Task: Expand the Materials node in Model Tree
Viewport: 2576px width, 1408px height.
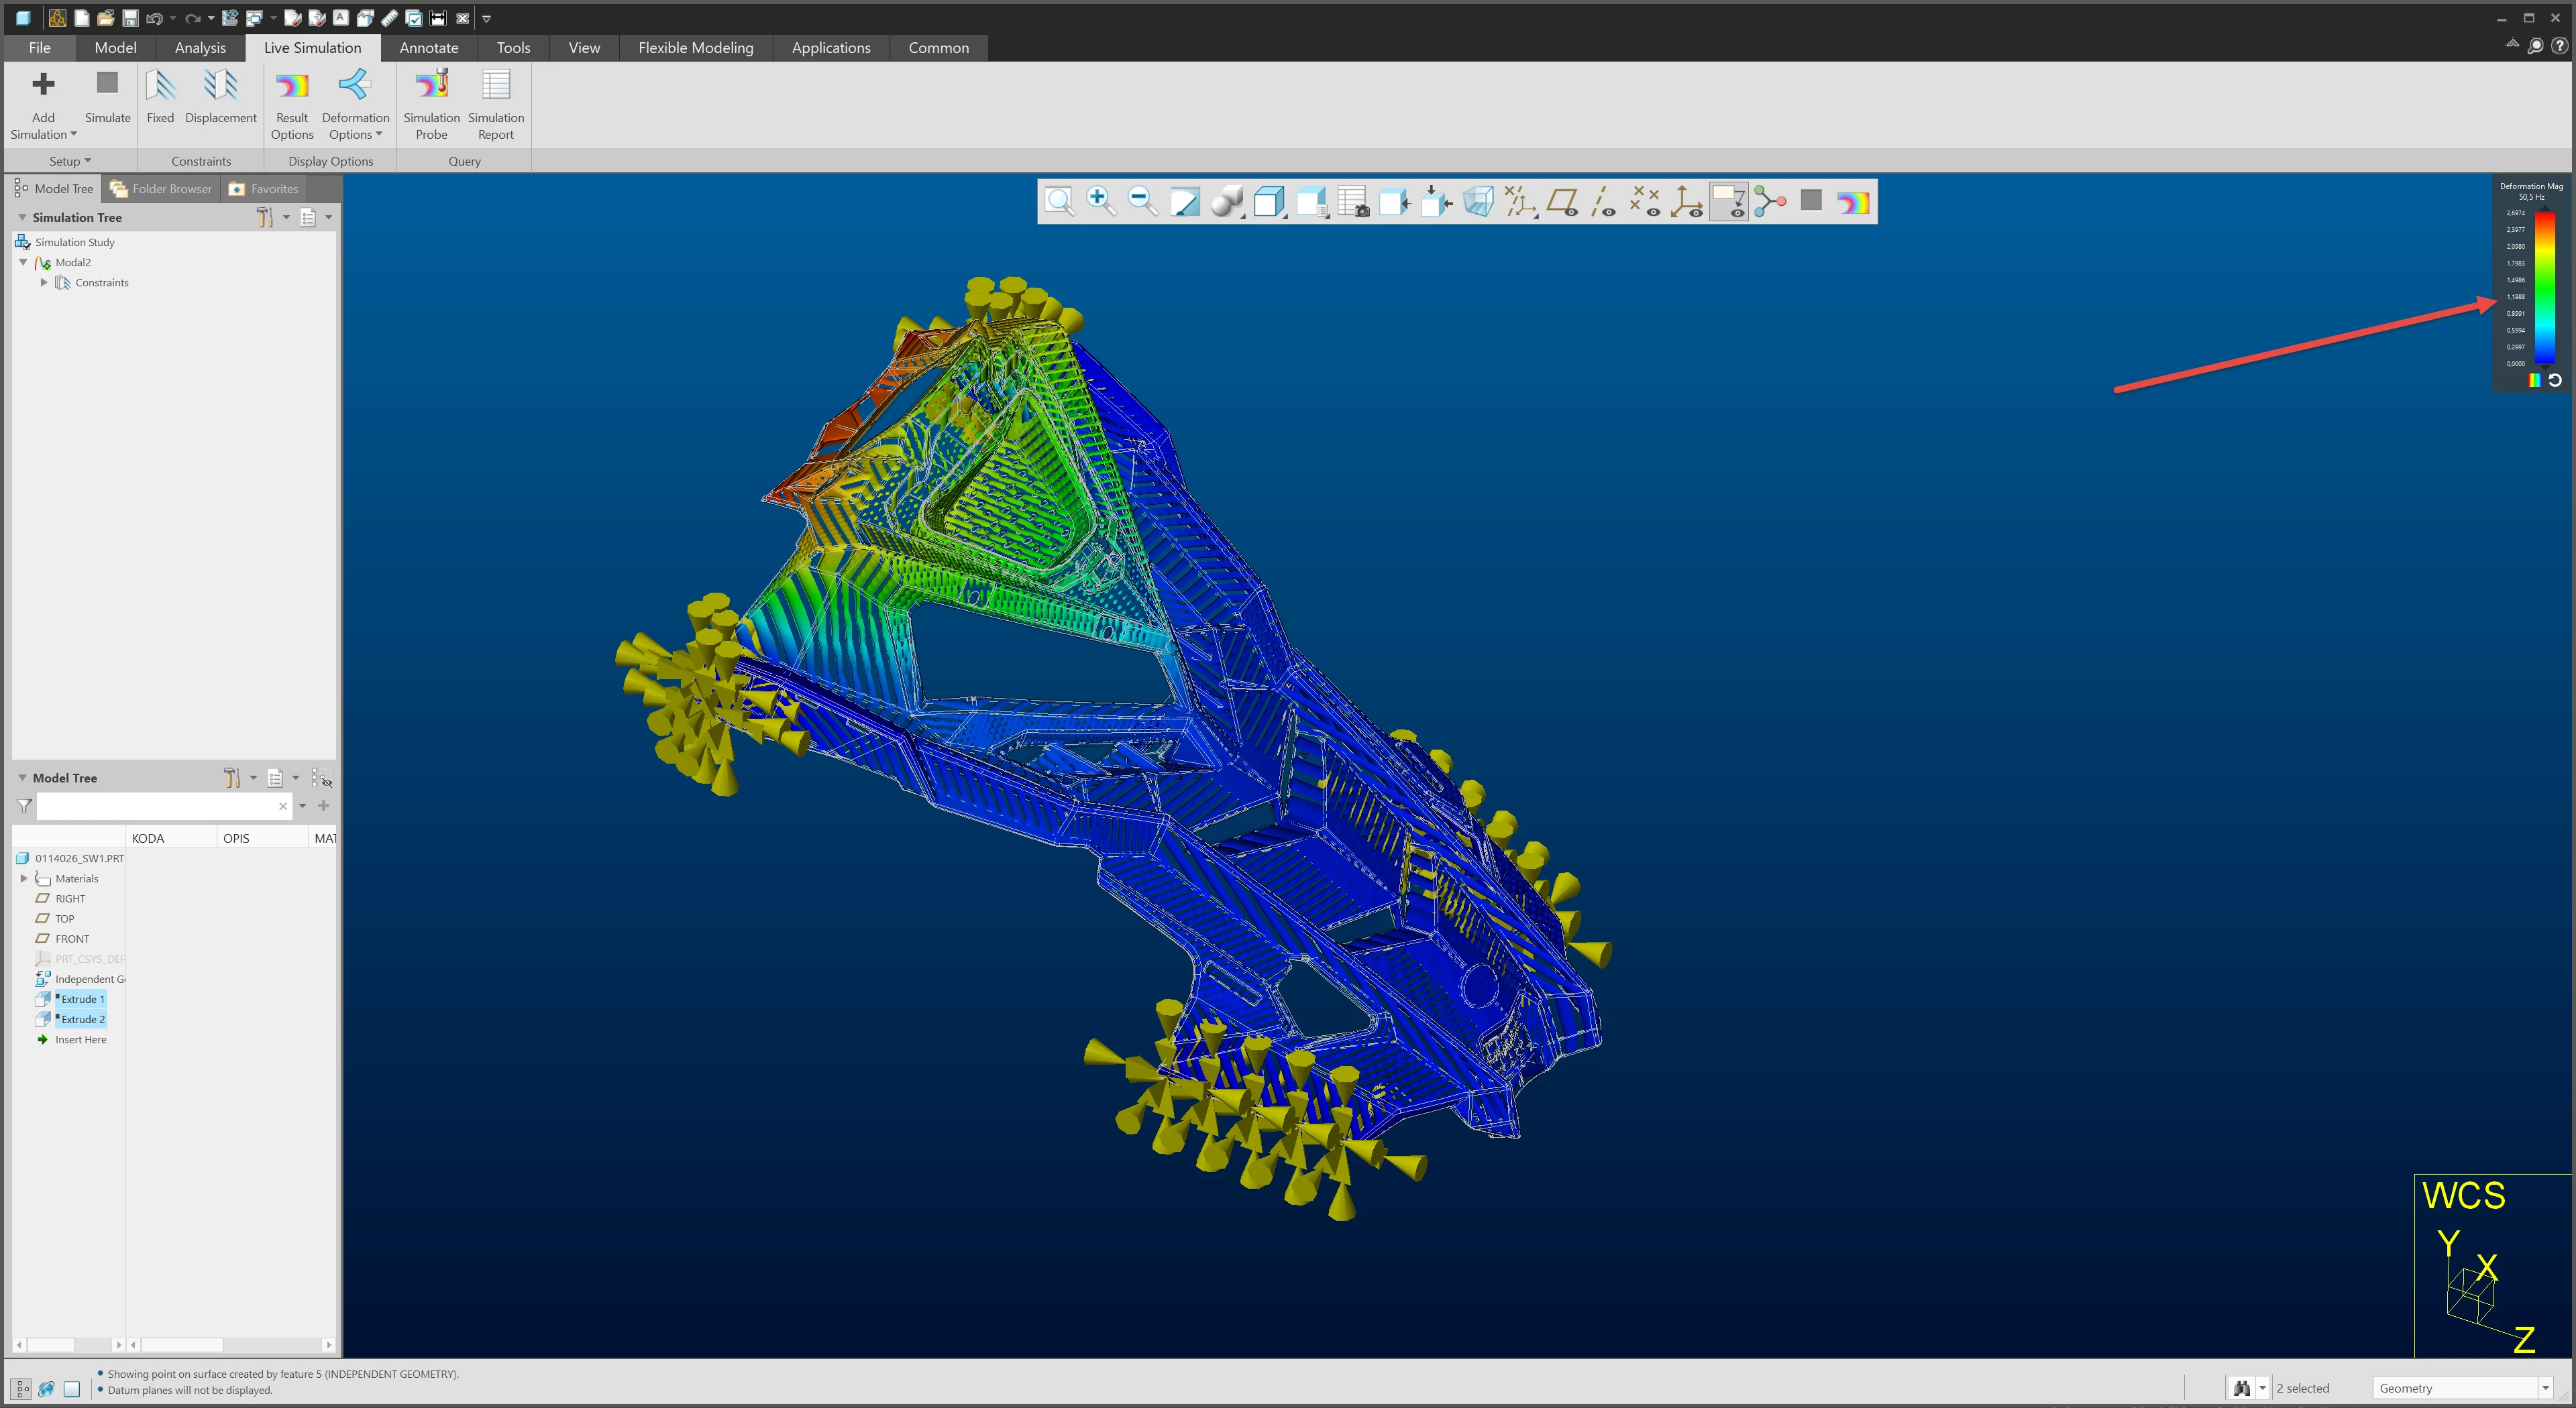Action: point(24,878)
